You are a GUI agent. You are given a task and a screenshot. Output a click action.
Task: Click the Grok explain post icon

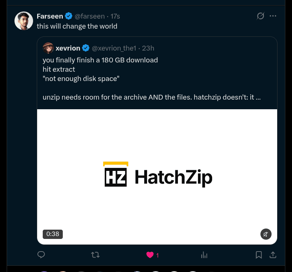[x=260, y=16]
